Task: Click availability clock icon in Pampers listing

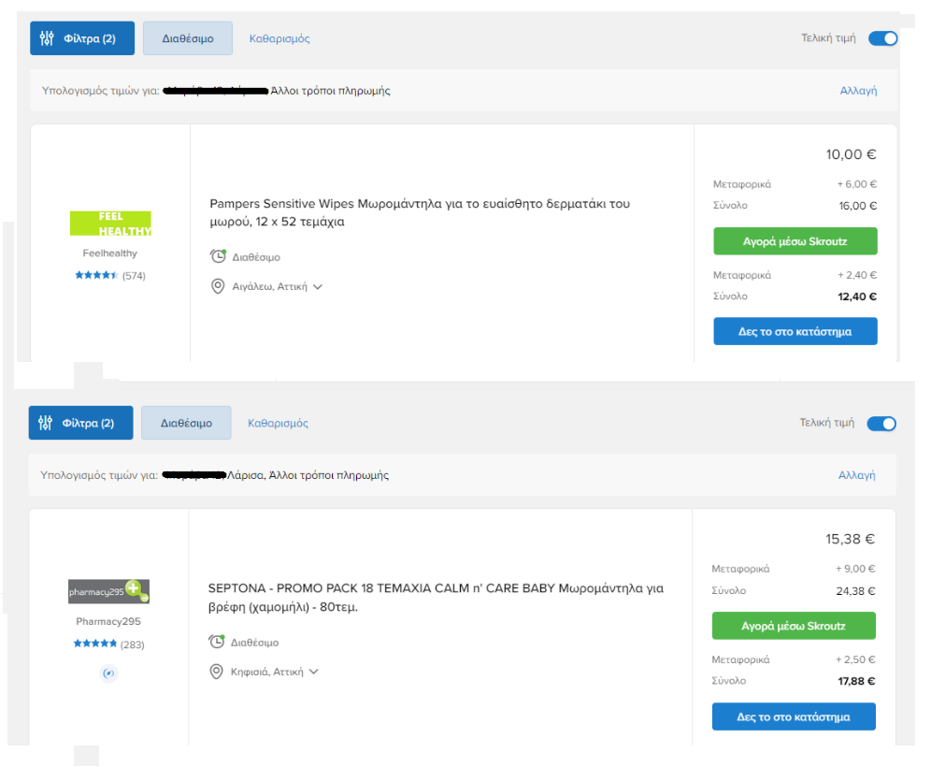Action: click(x=218, y=256)
